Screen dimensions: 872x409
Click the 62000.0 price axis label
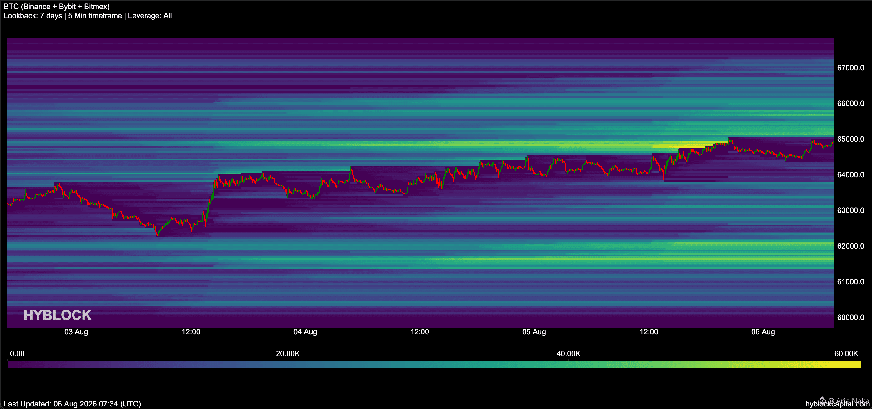tap(850, 246)
